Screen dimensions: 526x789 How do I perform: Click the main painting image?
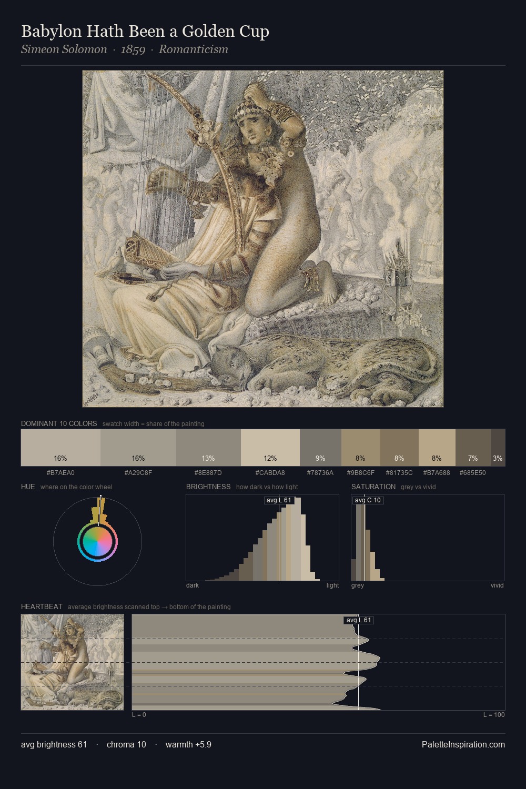tap(263, 239)
